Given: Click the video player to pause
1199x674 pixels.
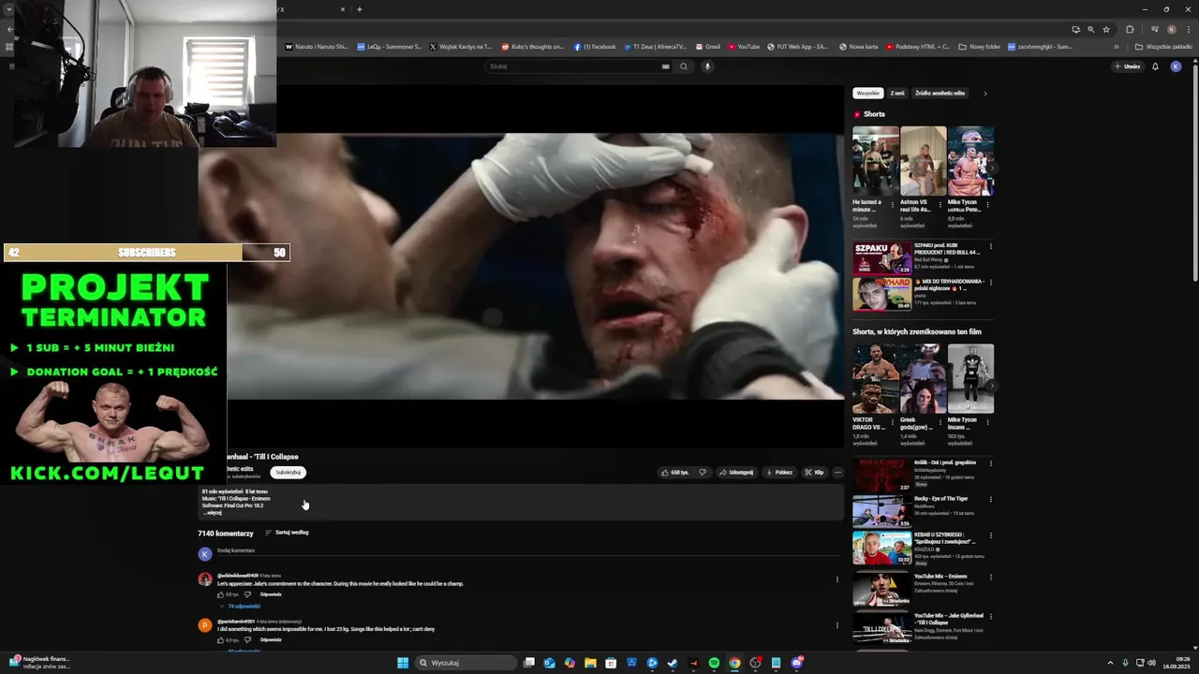Looking at the screenshot, I should pyautogui.click(x=521, y=267).
